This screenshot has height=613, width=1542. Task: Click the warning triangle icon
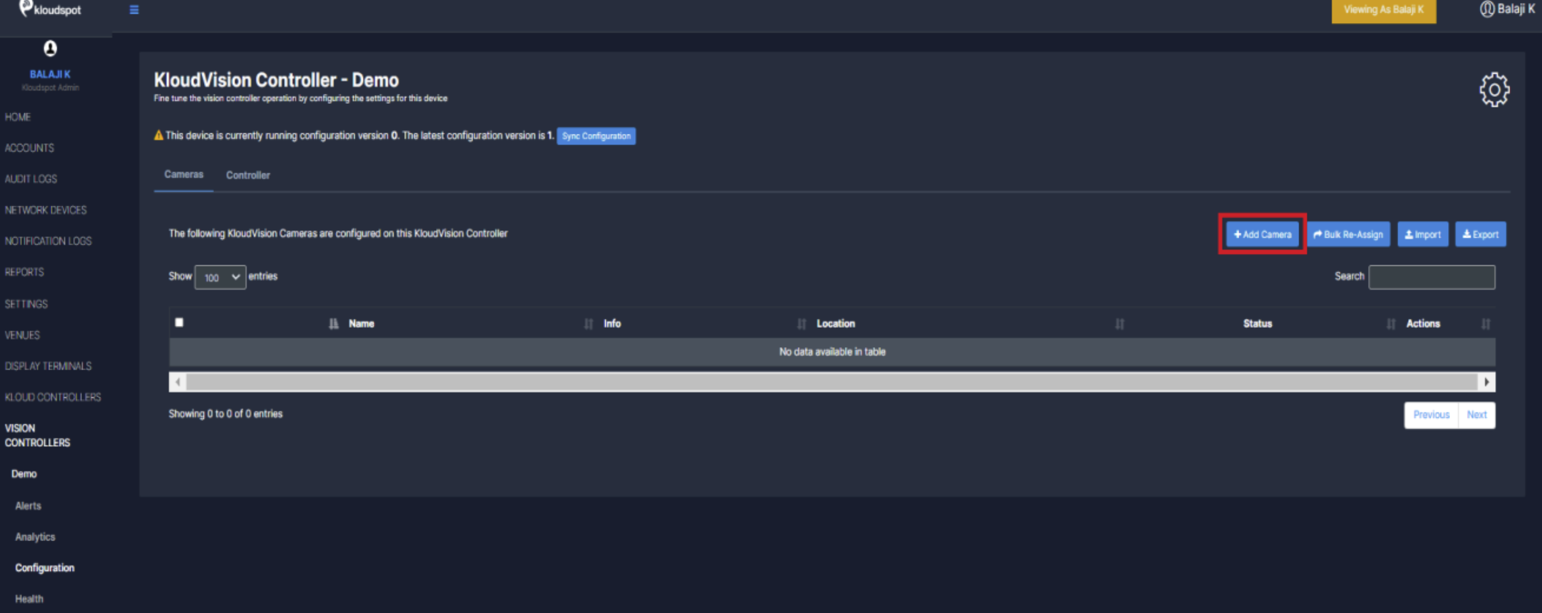tap(158, 135)
